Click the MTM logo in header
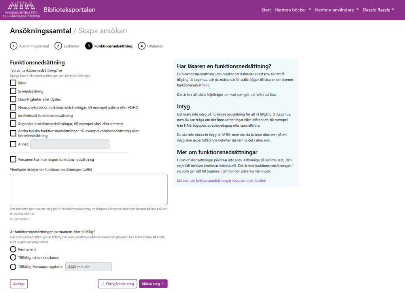 [21, 10]
